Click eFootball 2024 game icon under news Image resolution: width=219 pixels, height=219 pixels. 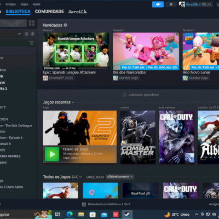click(45, 78)
